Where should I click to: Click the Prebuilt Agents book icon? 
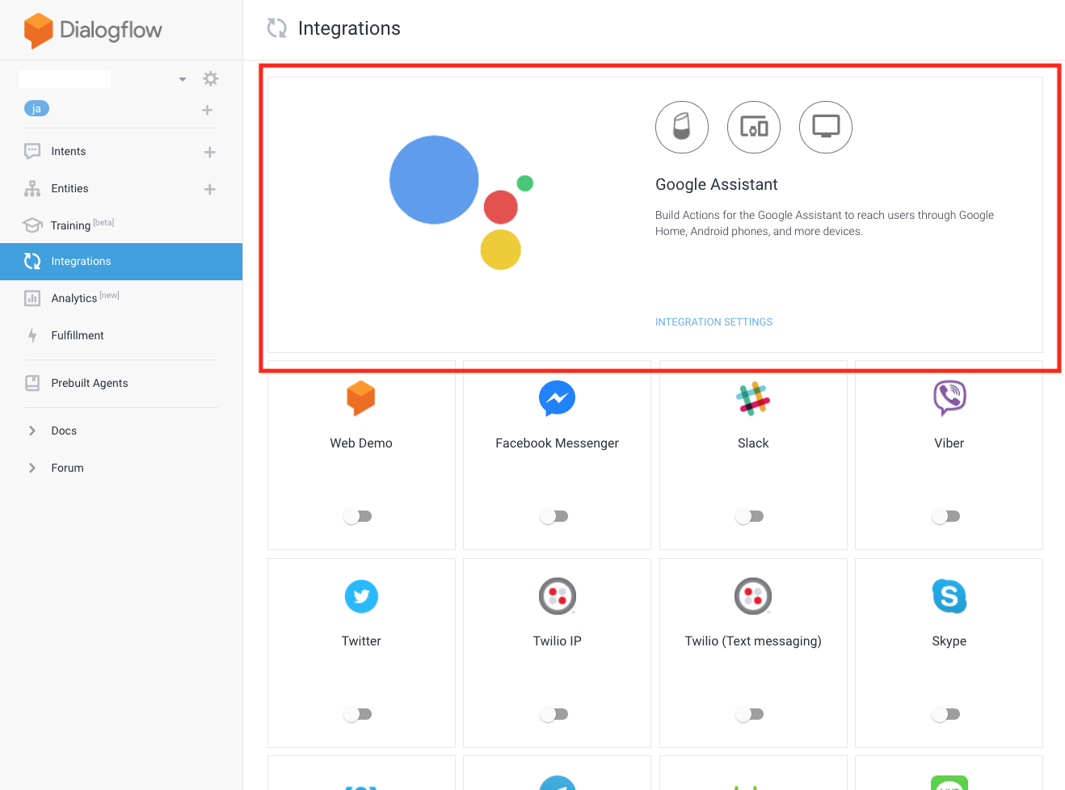point(32,383)
